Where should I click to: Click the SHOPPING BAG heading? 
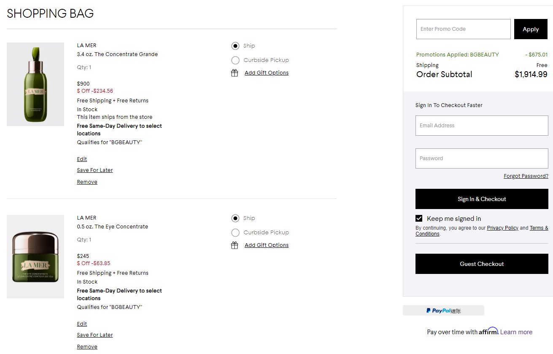pos(50,13)
